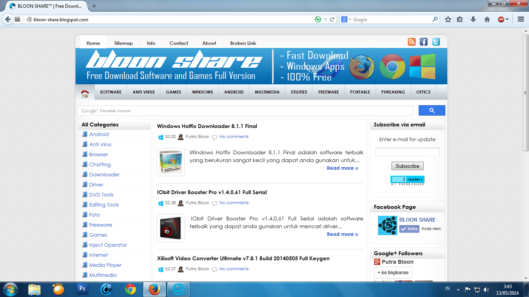Click the Google+ icon beside Putra Bloon
529x297 pixels.
click(x=377, y=262)
